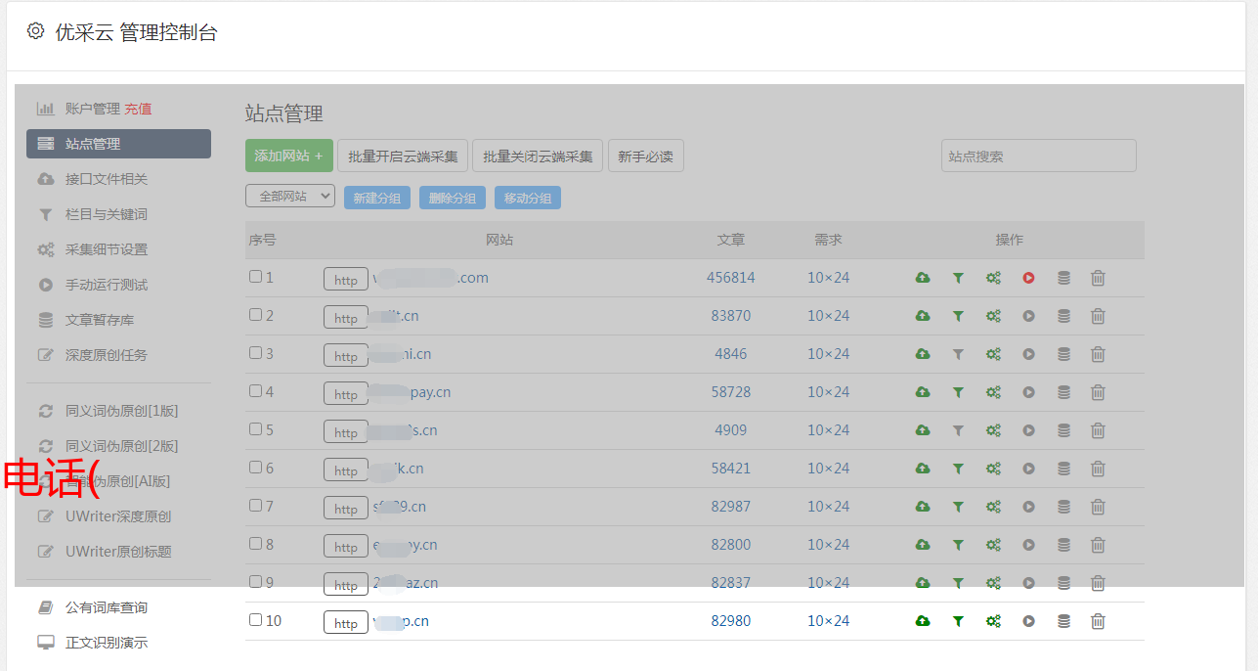The image size is (1258, 671).
Task: Click the gray filter icon in row 5
Action: (958, 430)
